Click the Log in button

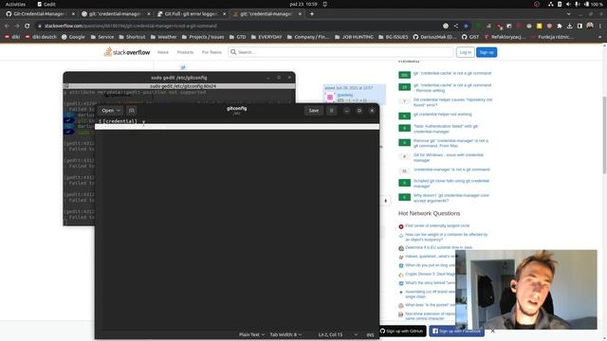[466, 52]
